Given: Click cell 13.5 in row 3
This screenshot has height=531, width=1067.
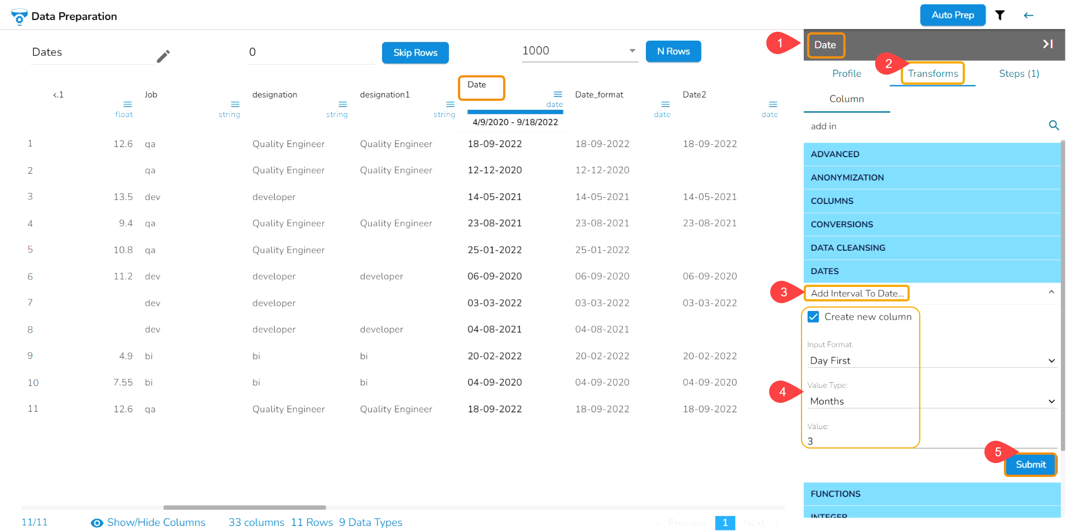Looking at the screenshot, I should pyautogui.click(x=123, y=197).
